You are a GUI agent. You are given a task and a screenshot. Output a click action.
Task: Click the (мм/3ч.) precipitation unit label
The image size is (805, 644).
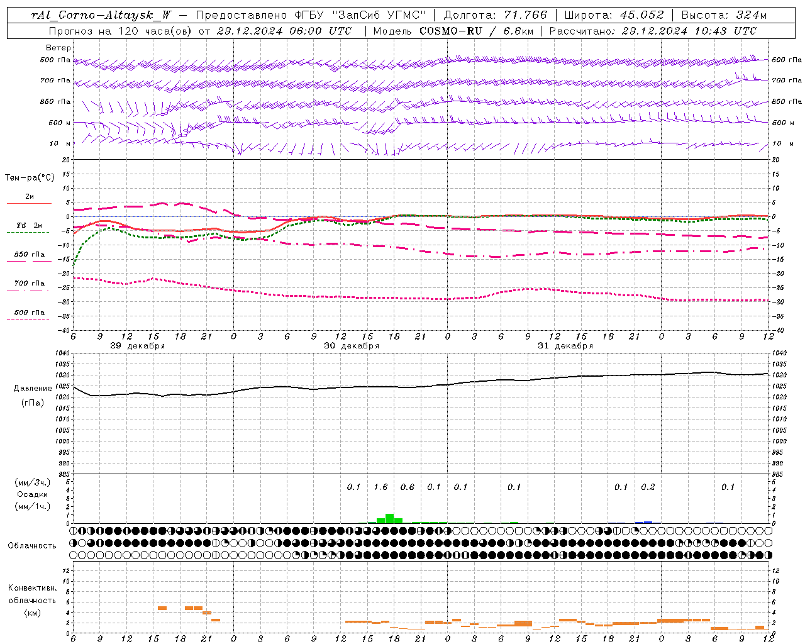(33, 482)
